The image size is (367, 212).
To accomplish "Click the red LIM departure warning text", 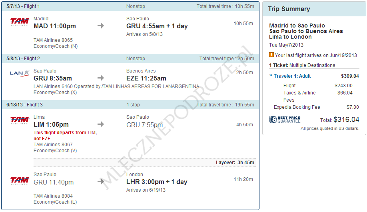I will (x=65, y=135).
